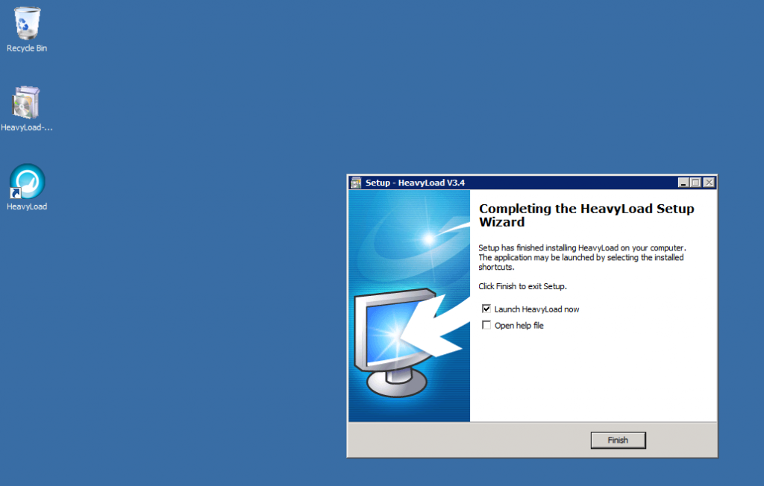
Task: Minimize the HeavyLoad Setup window
Action: tap(683, 183)
